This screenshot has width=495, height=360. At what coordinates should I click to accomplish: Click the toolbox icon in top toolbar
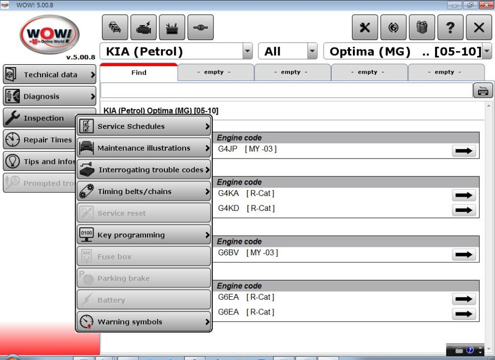pos(172,27)
